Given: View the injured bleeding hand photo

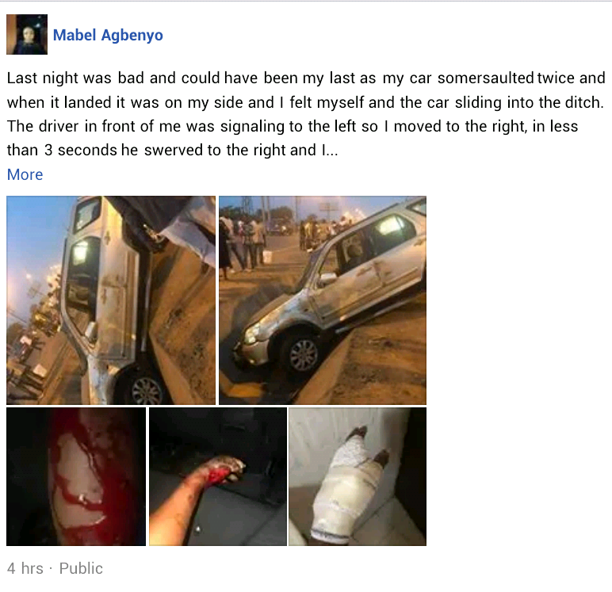Looking at the screenshot, I should [218, 476].
